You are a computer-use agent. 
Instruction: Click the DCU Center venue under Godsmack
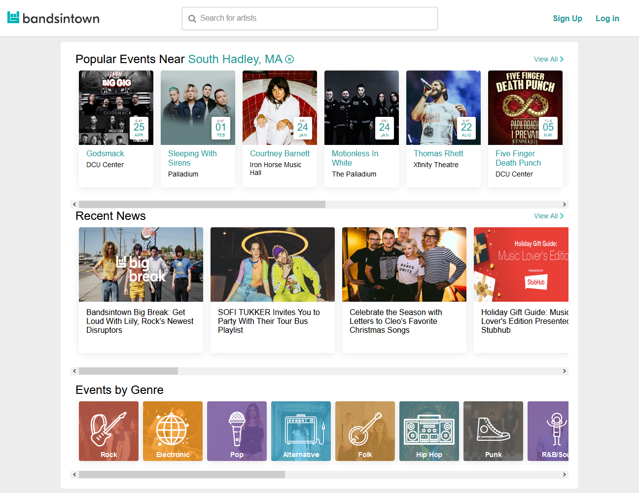[105, 165]
